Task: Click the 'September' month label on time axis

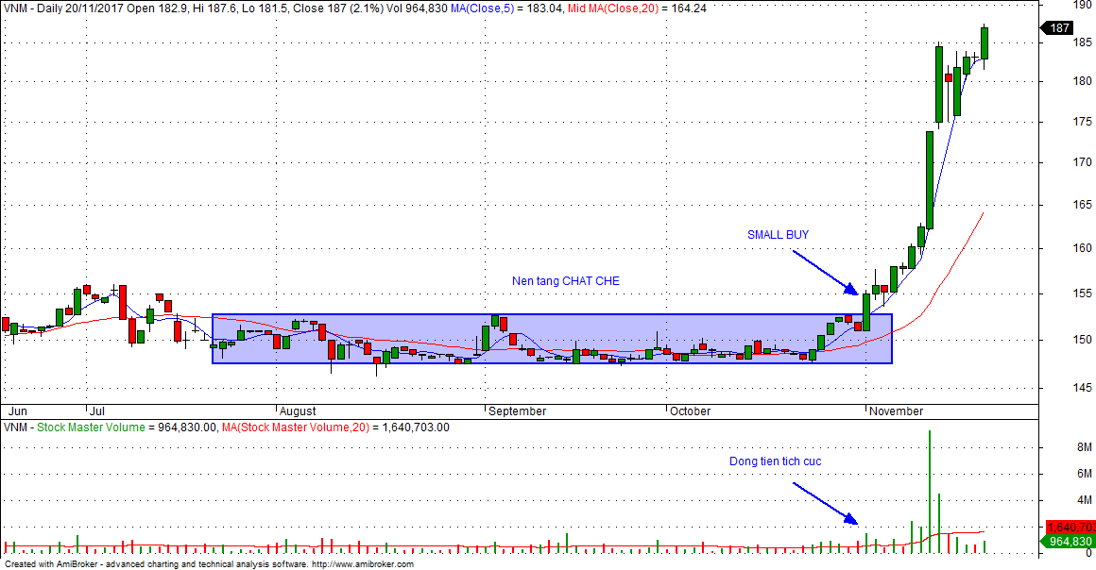Action: tap(517, 411)
